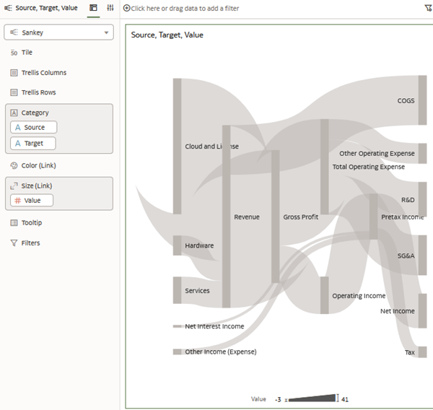The image size is (433, 410).
Task: Click the Color (Link) label
Action: [x=39, y=165]
